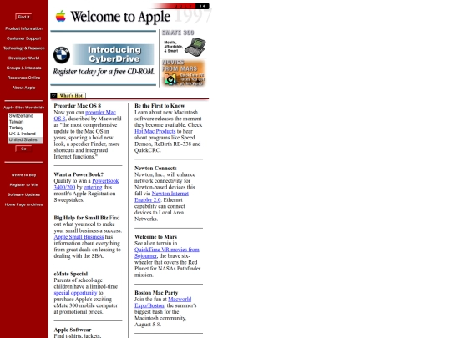The image size is (451, 338).
Task: Select Taiwan in sites list
Action: (25, 122)
